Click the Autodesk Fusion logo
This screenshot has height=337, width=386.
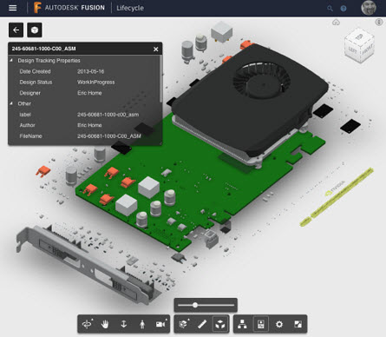click(x=69, y=8)
